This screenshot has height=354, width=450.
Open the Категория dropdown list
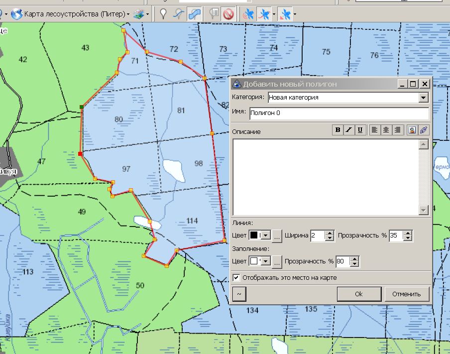click(x=423, y=98)
